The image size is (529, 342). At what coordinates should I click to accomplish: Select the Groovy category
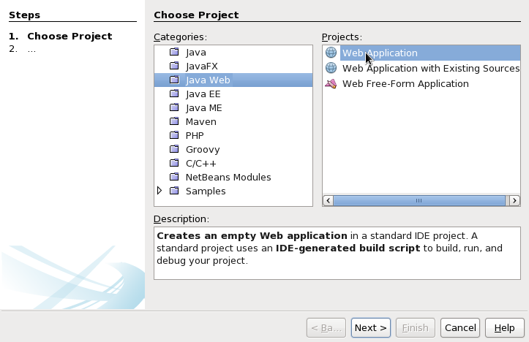[x=203, y=149]
